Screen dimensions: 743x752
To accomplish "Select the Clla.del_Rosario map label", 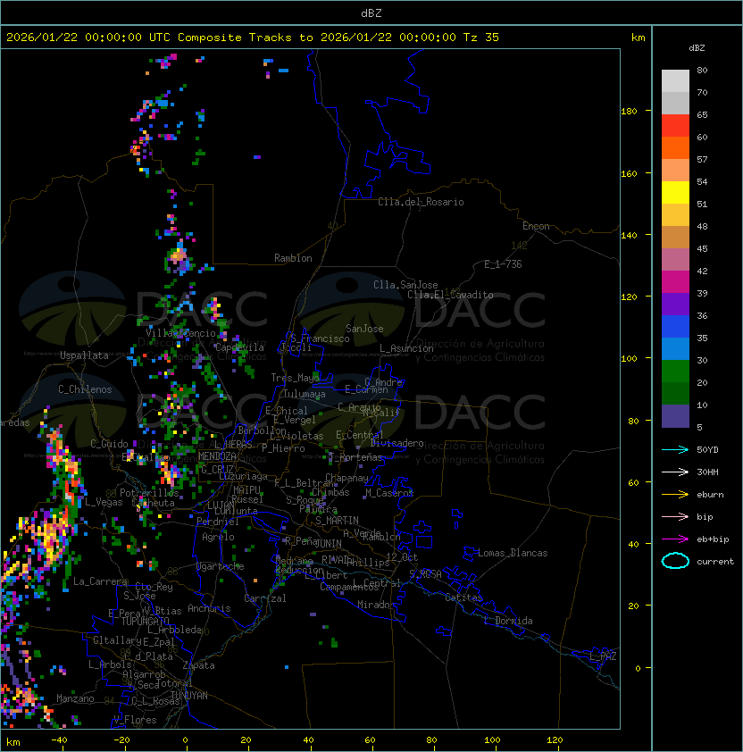I will pos(421,202).
